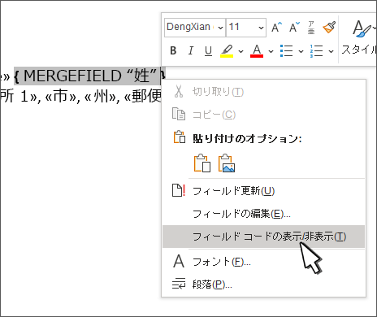This screenshot has width=377, height=317.
Task: Click the Bold formatting button
Action: coord(173,50)
